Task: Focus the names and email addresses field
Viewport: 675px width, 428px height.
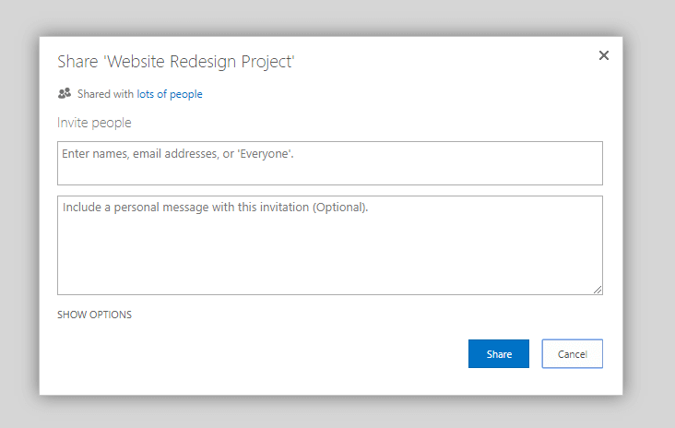Action: 329,163
